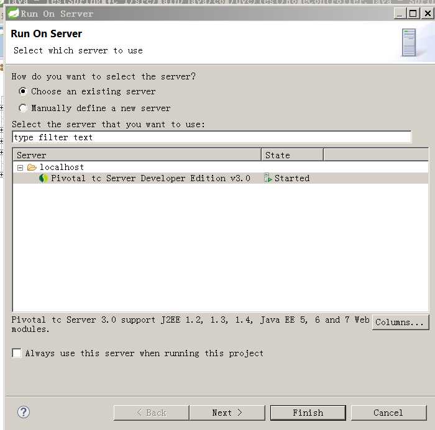Go to the Next wizard page
Image resolution: width=435 pixels, height=430 pixels.
pos(227,413)
